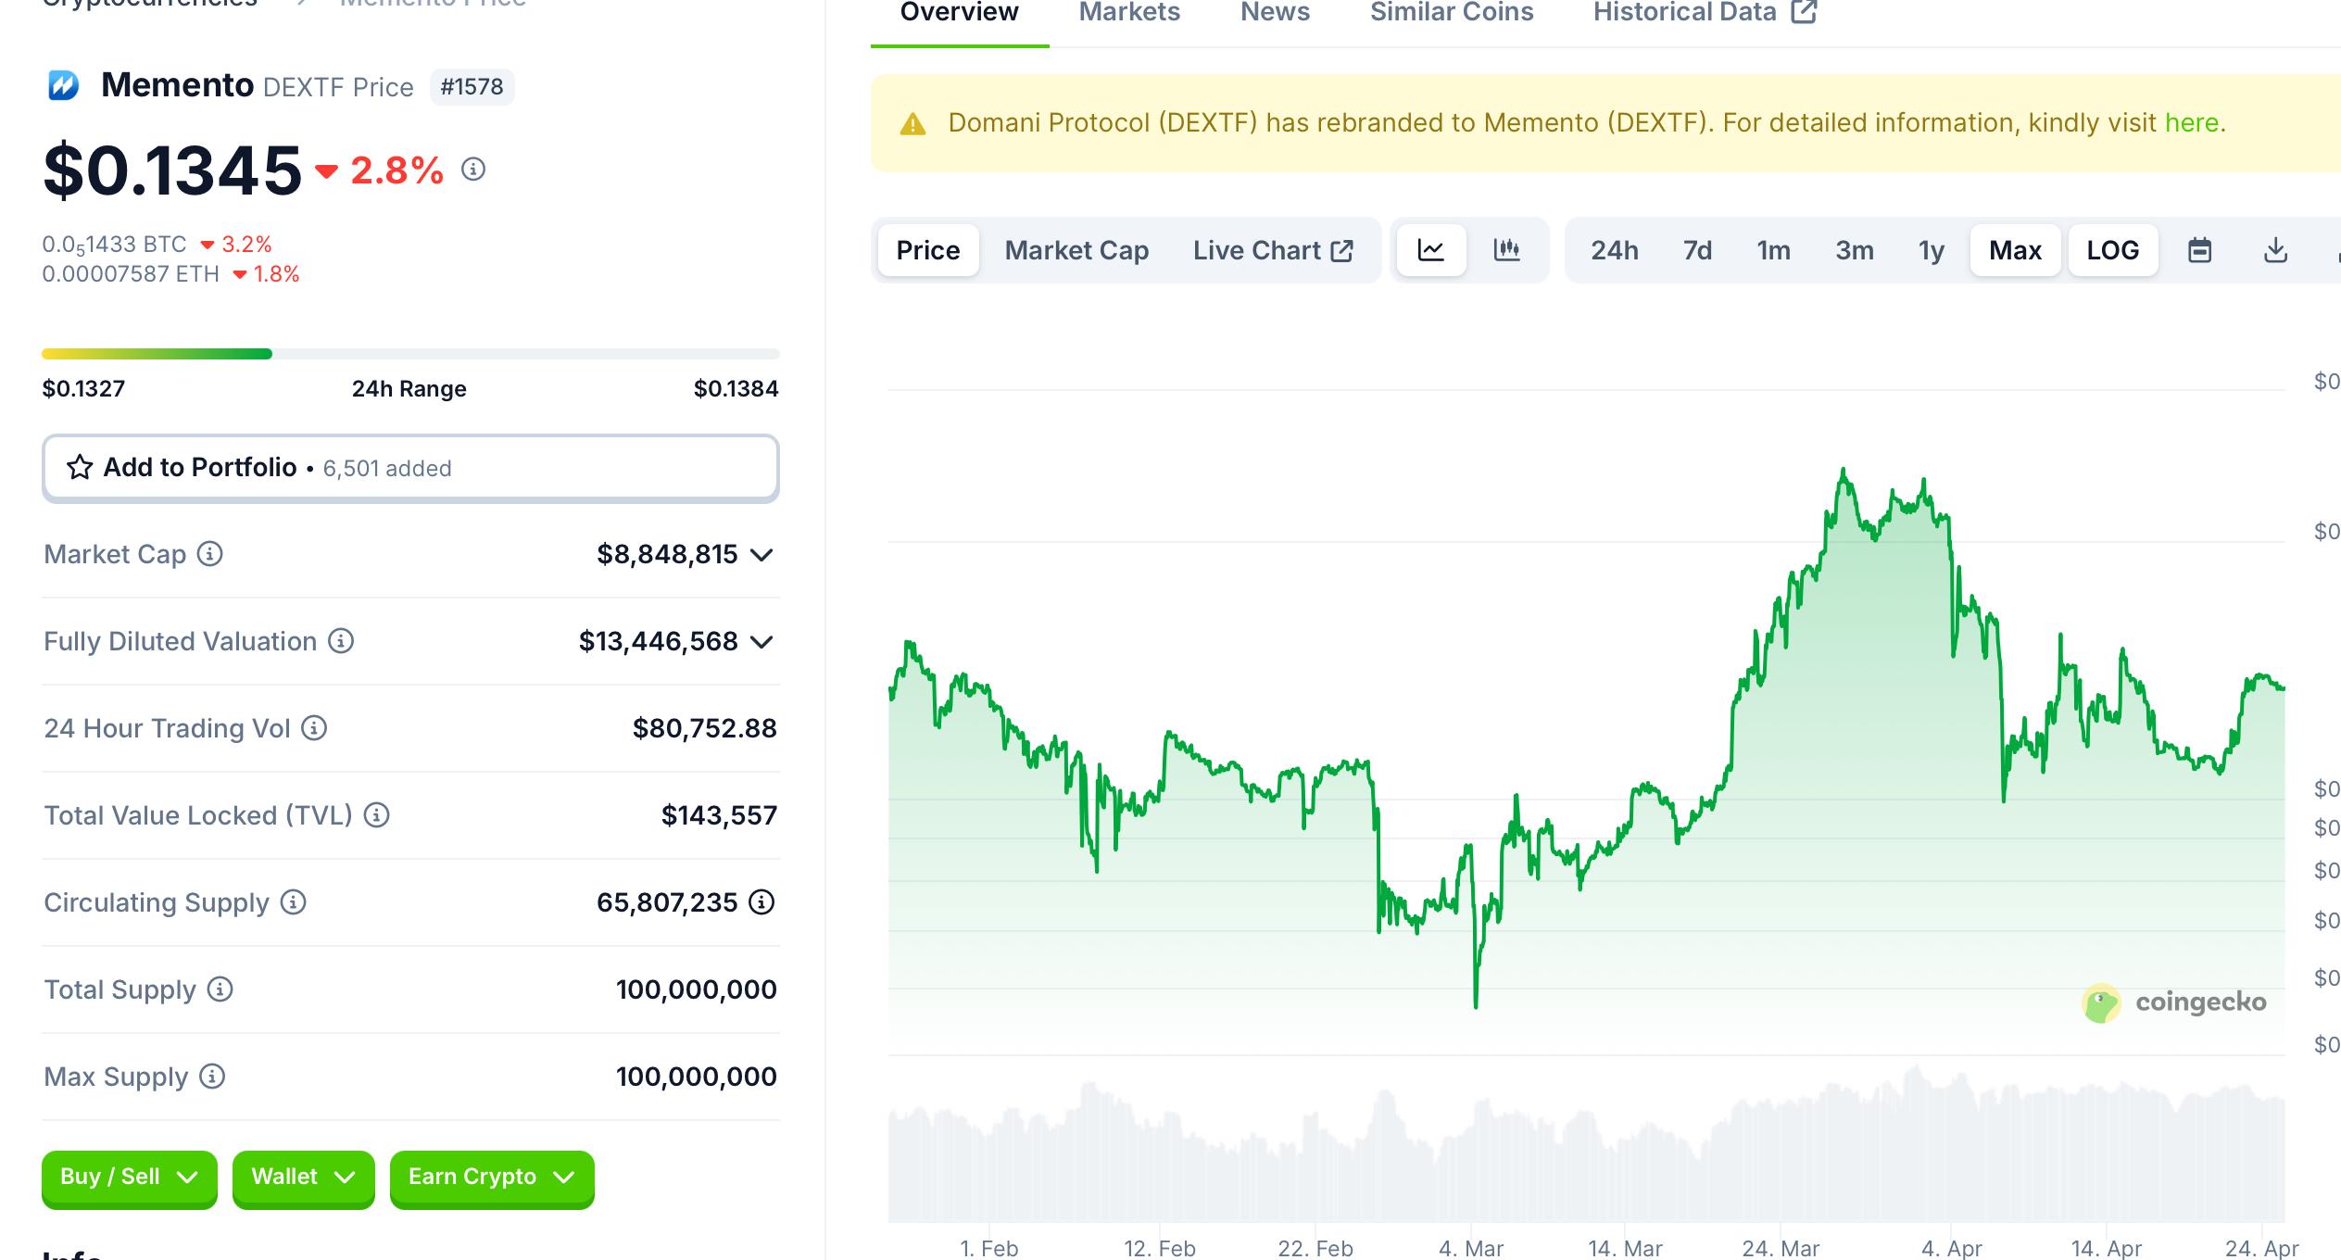
Task: Open the Earn Crypto dropdown
Action: (492, 1178)
